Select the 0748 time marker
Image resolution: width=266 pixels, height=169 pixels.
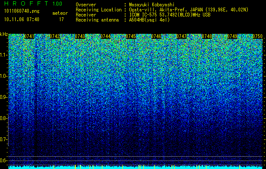pos(207,36)
